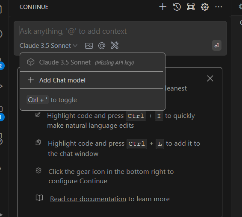Choose Add Chat model option
Viewport: 242px width, 217px height.
pos(93,80)
